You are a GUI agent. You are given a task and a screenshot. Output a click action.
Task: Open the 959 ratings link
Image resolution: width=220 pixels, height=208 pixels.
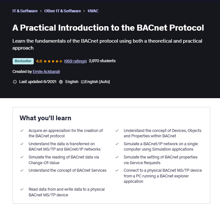point(75,61)
